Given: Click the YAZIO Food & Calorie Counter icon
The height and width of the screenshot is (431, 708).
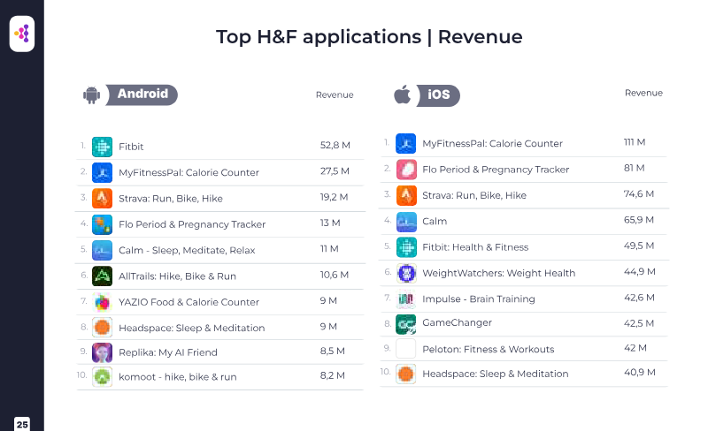Looking at the screenshot, I should tap(102, 302).
